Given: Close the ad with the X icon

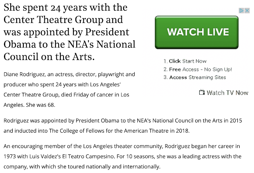Looking at the screenshot, I should coord(247,11).
